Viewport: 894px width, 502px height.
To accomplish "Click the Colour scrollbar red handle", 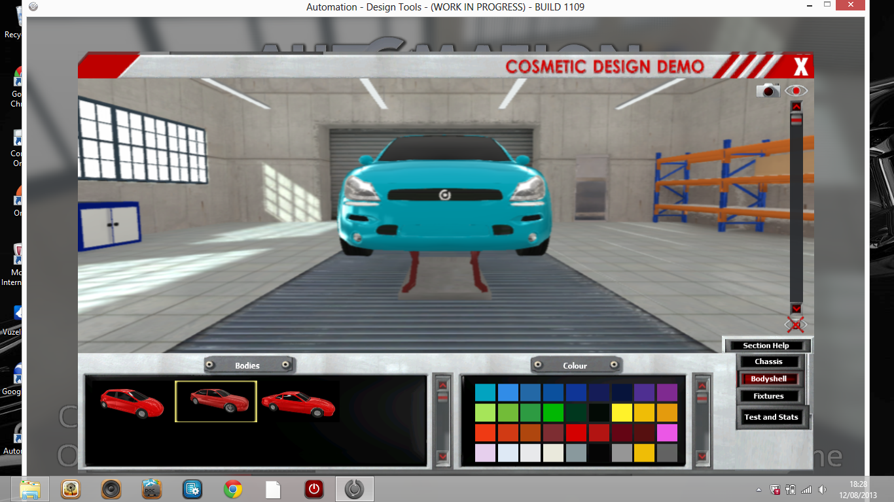I will tap(702, 398).
